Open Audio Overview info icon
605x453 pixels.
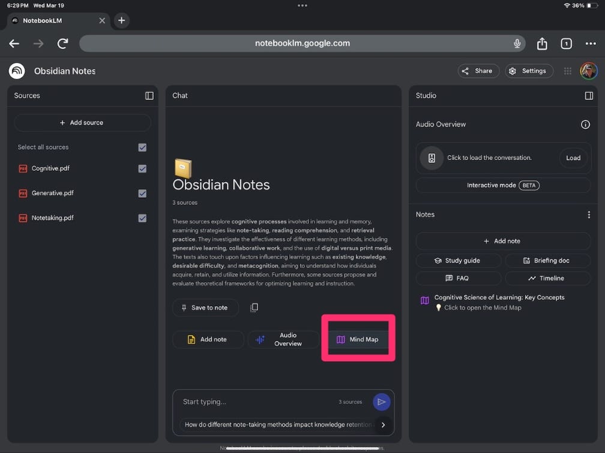[x=585, y=125]
